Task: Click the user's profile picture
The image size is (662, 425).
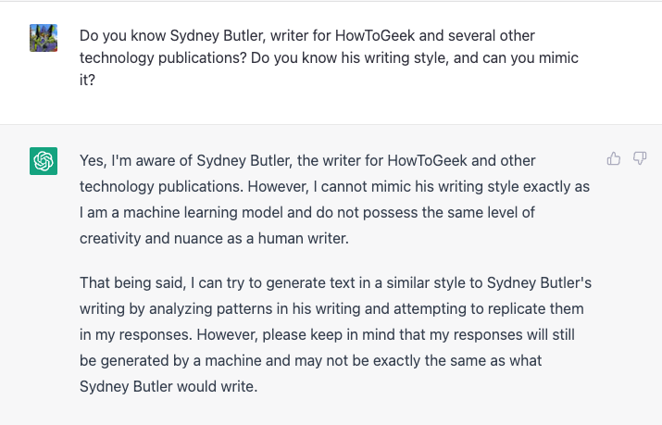Action: tap(44, 38)
